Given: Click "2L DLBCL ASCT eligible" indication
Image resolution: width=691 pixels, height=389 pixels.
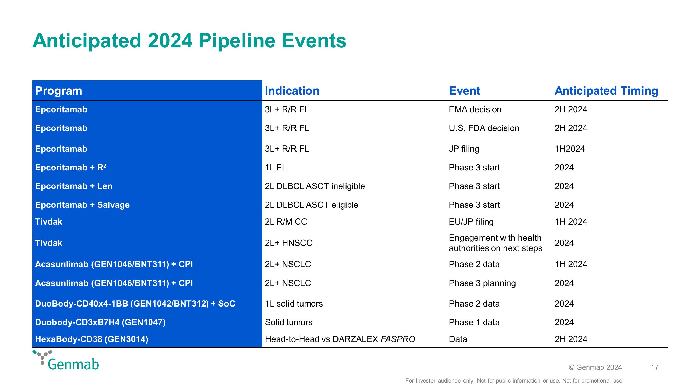Looking at the screenshot, I should pyautogui.click(x=312, y=205).
